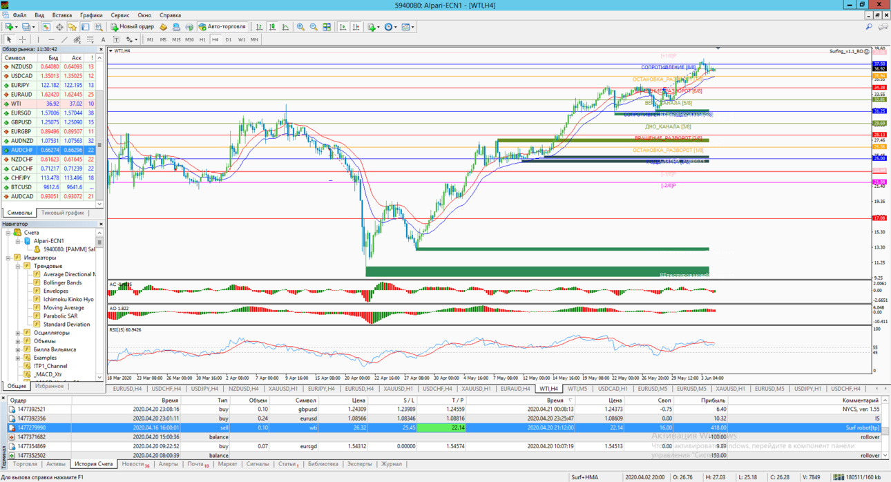Viewport: 891px width, 482px height.
Task: Expand the Объемы indicator group
Action: 18,341
